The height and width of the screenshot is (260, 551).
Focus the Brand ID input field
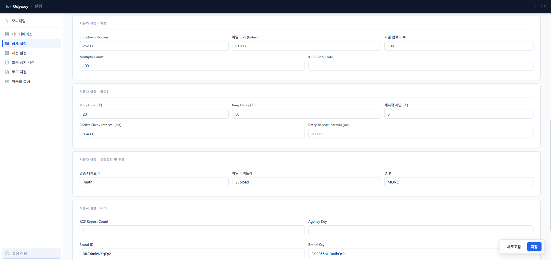pyautogui.click(x=192, y=254)
